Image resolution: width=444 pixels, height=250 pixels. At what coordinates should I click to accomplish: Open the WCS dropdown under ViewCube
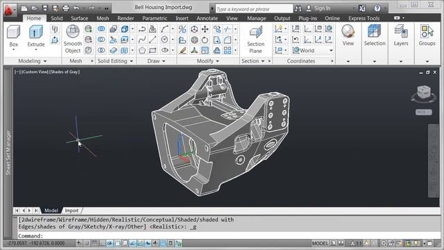(x=424, y=112)
